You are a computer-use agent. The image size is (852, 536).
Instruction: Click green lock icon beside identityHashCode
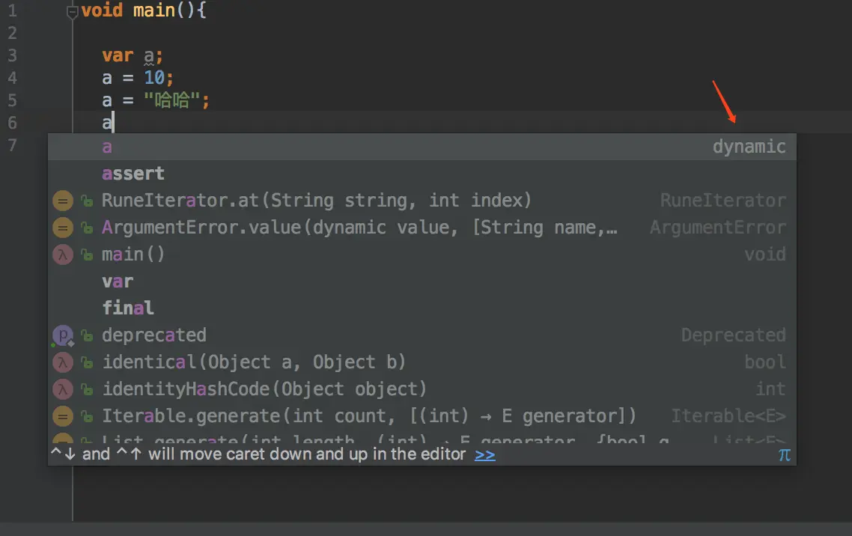87,389
